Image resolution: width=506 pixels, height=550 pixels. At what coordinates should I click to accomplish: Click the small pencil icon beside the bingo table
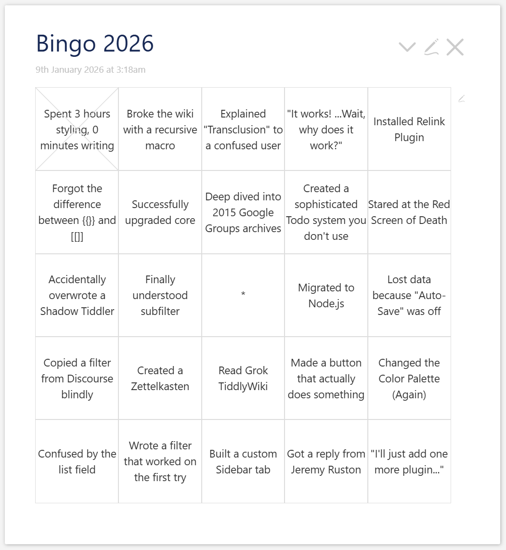click(x=461, y=99)
